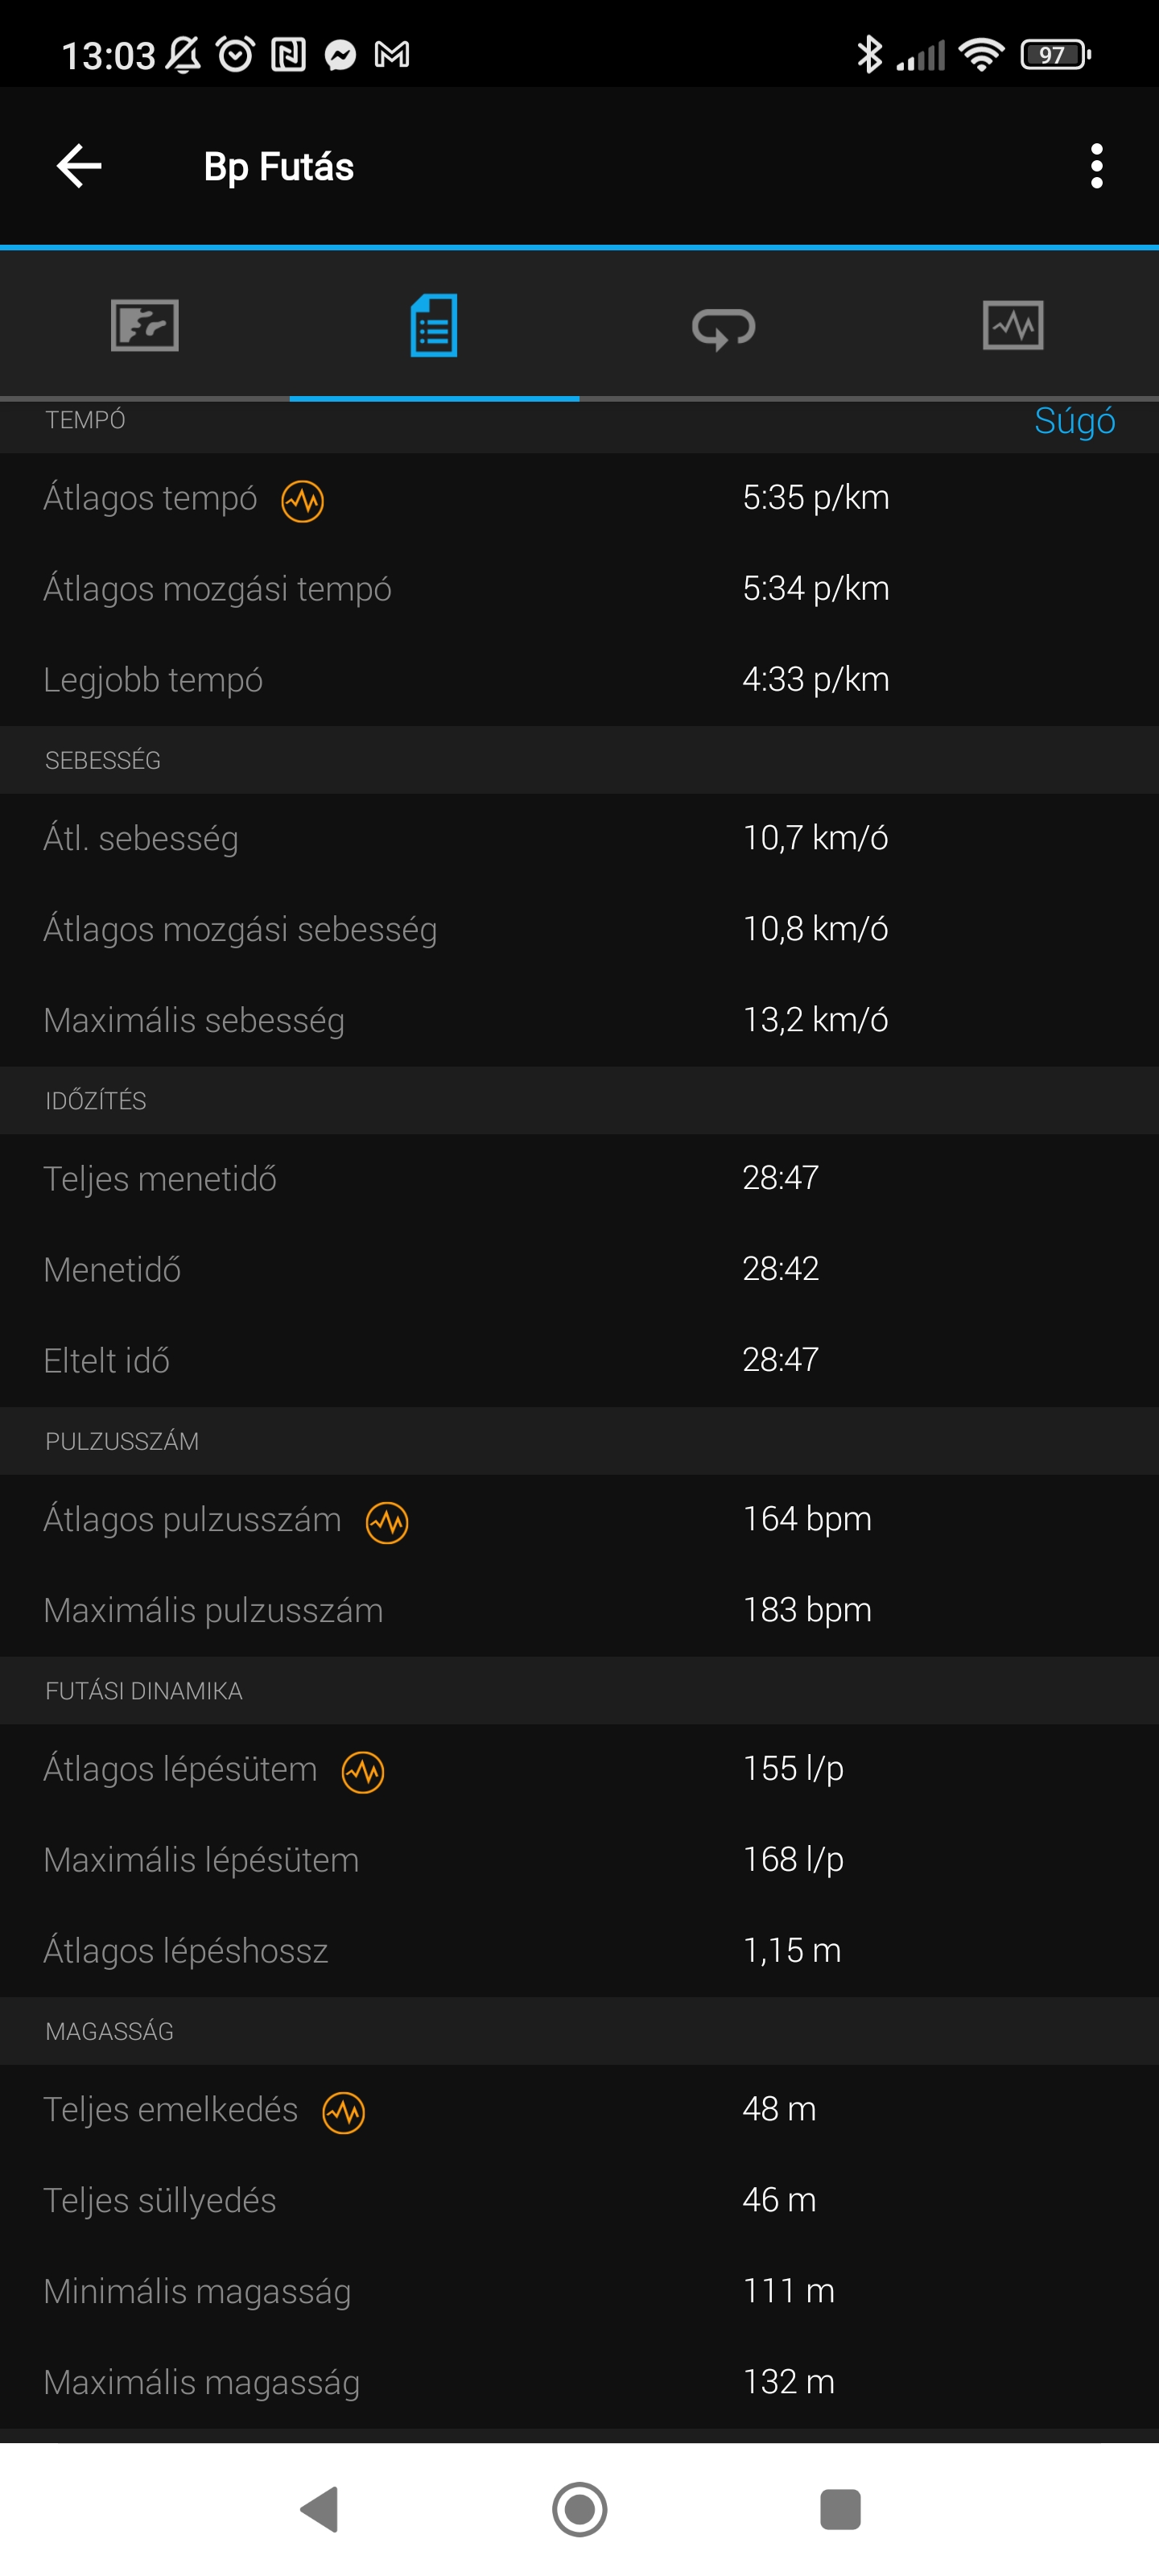Open the Súgó help link

[x=1074, y=422]
